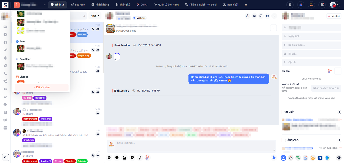
Task: Click the Kết nối kênh button
Action: point(42,87)
